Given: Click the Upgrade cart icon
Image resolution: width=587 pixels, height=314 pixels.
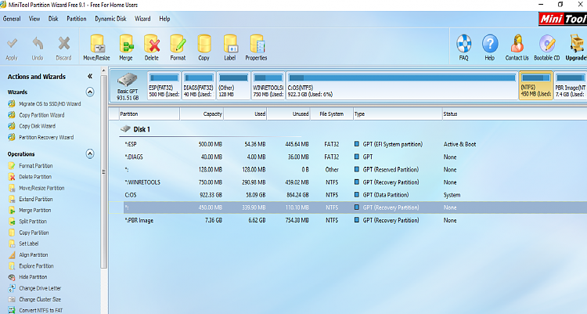Looking at the screenshot, I should coord(577,44).
